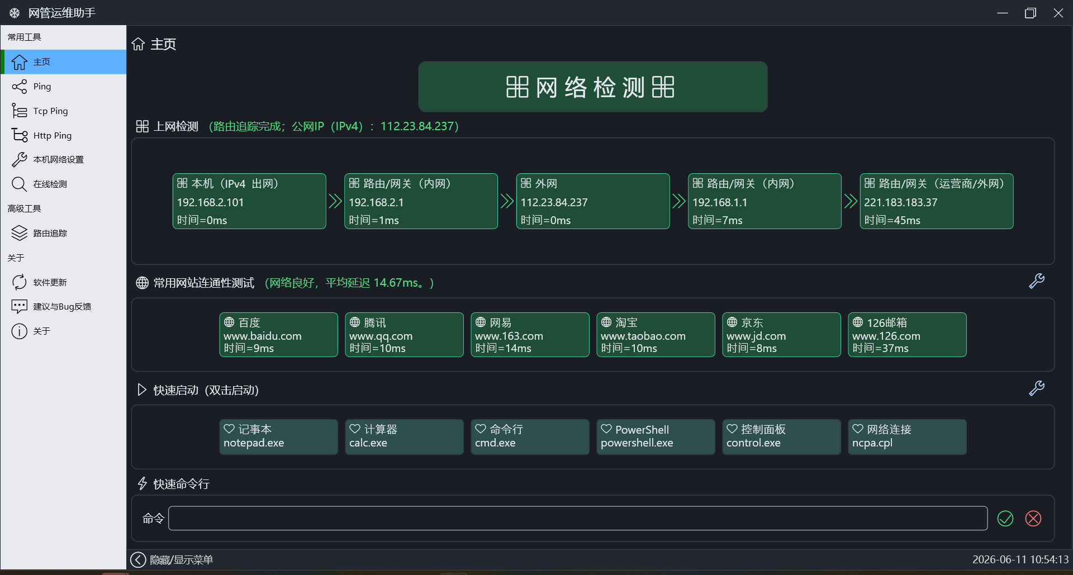
Task: Restore down the 网管运维助手 window
Action: tap(1031, 12)
